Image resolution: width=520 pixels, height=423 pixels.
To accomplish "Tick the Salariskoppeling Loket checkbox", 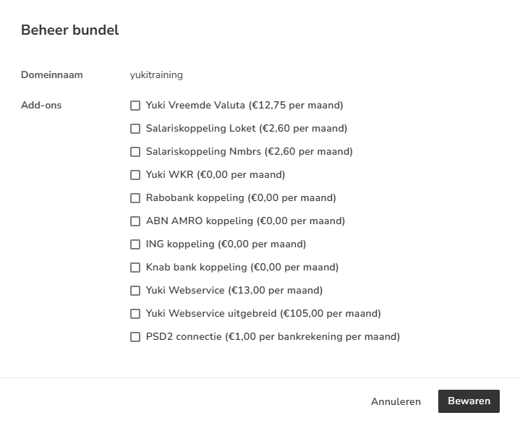I will [x=135, y=129].
